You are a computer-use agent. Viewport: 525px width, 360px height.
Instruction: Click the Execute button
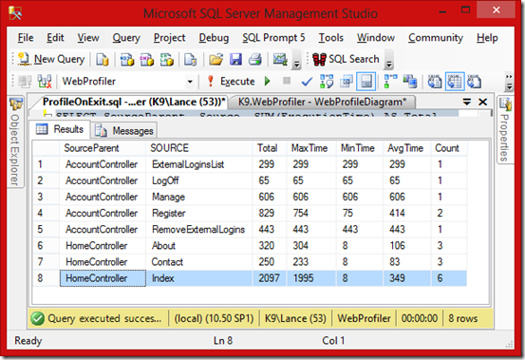(x=231, y=82)
